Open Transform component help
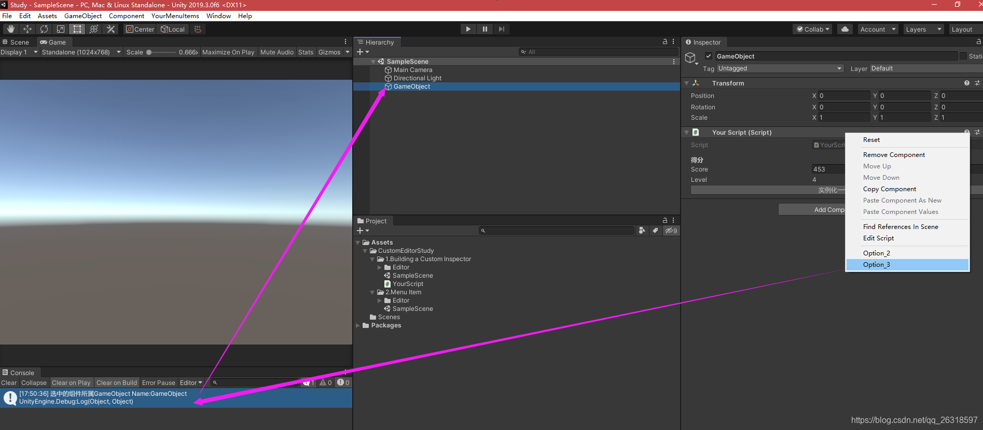Viewport: 983px width, 430px height. coord(967,83)
